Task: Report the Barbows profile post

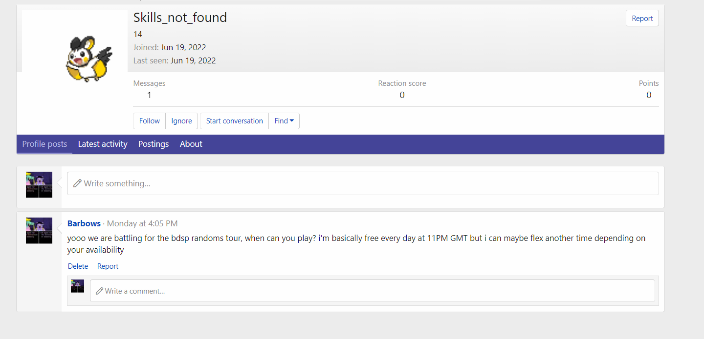Action: click(108, 266)
